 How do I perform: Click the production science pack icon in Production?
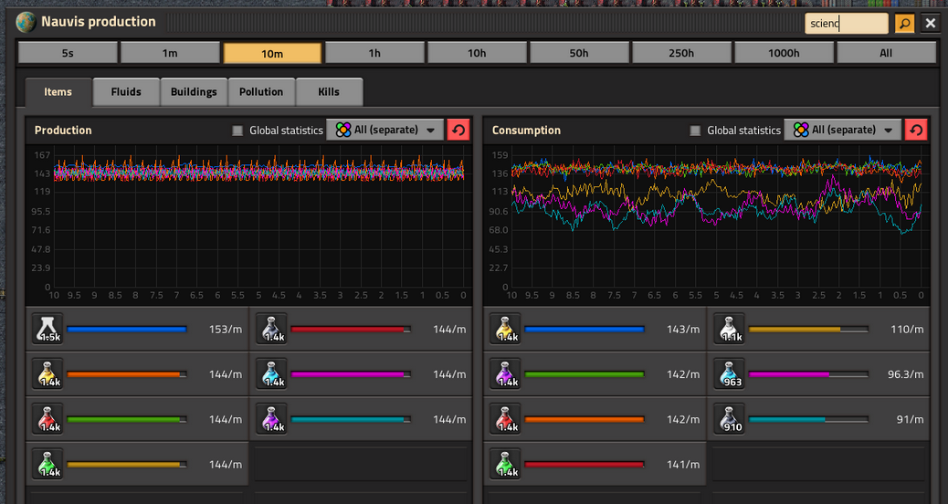tap(271, 419)
